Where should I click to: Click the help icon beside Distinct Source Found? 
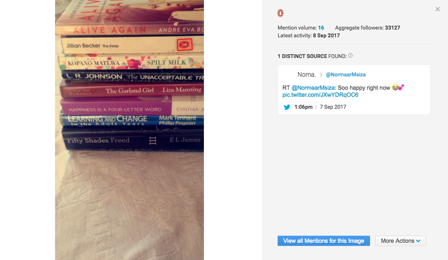click(350, 55)
